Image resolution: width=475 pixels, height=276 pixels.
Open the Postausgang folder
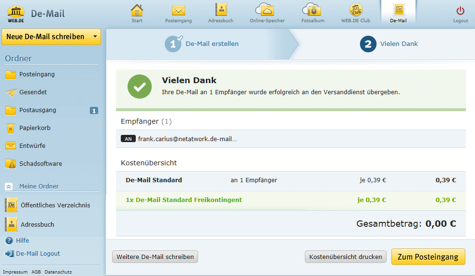pyautogui.click(x=38, y=110)
